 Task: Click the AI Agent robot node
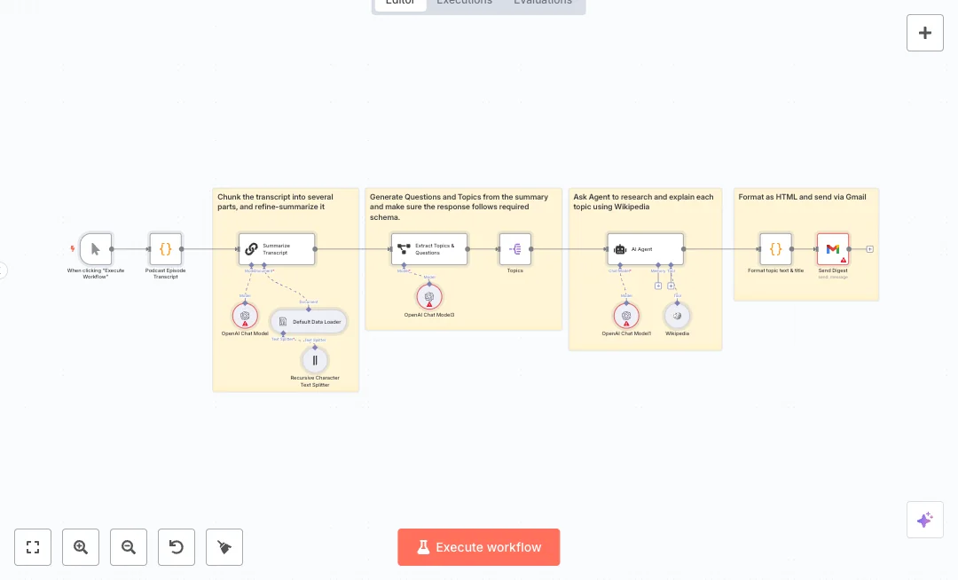[x=645, y=249]
